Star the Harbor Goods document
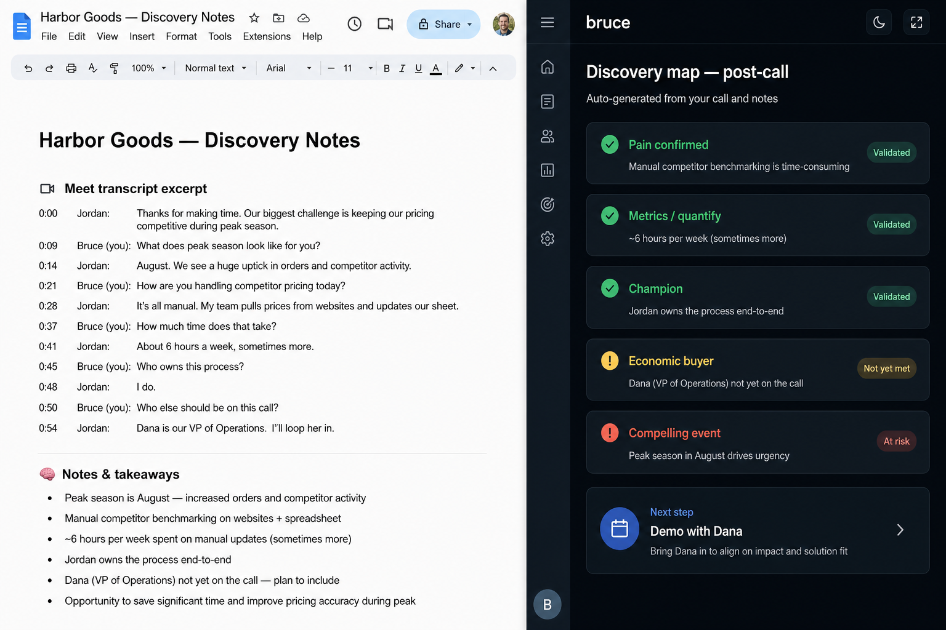Viewport: 946px width, 630px height. pyautogui.click(x=254, y=18)
